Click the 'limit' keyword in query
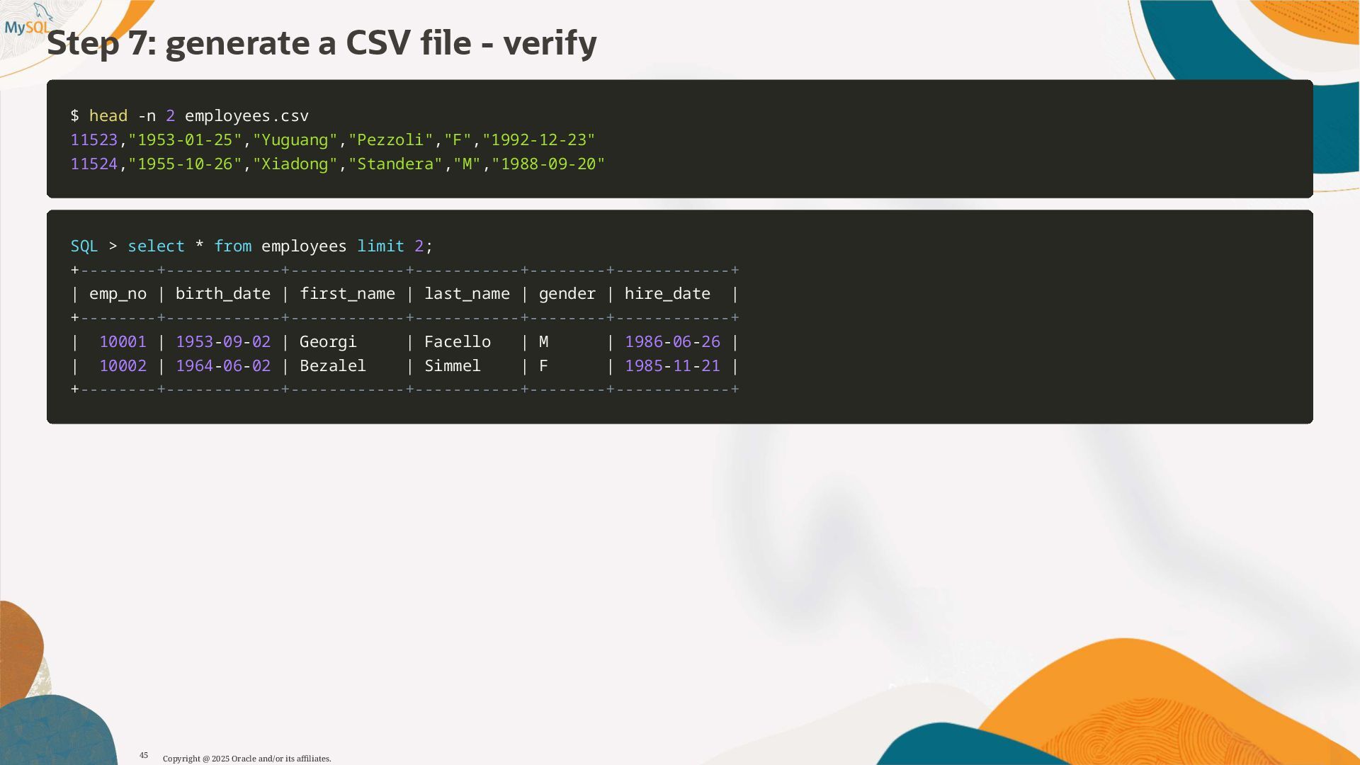The height and width of the screenshot is (765, 1360). (380, 246)
